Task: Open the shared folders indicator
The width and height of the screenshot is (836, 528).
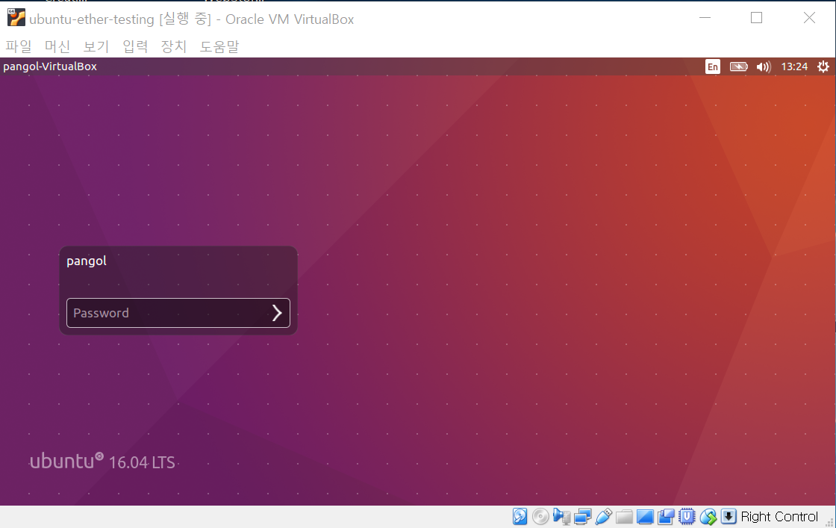Action: click(x=624, y=516)
